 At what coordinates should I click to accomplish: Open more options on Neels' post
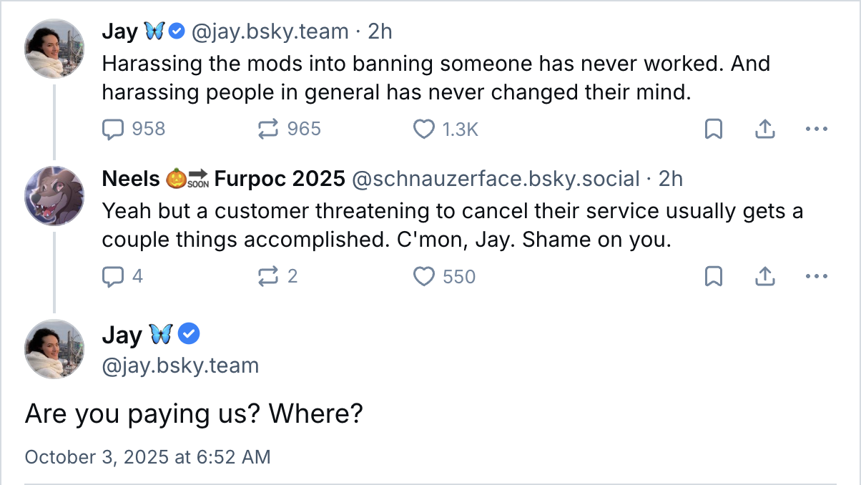(816, 276)
